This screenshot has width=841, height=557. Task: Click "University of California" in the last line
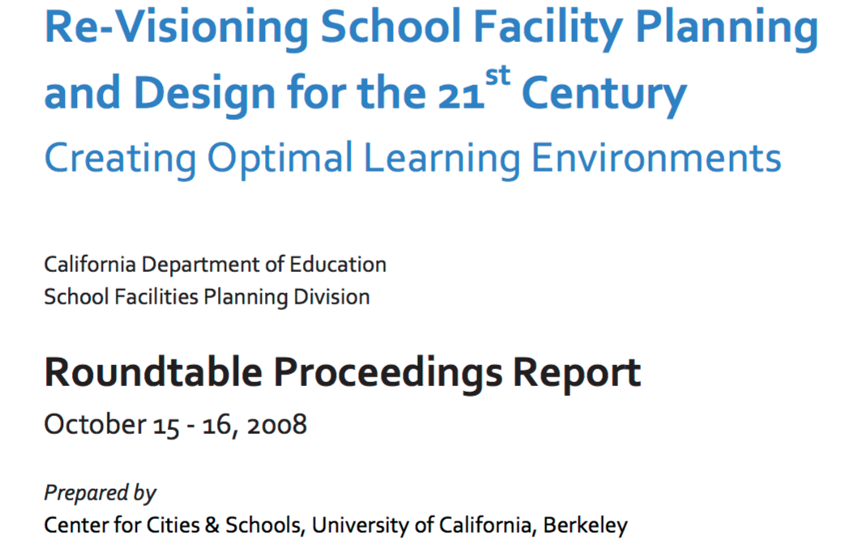click(x=421, y=525)
